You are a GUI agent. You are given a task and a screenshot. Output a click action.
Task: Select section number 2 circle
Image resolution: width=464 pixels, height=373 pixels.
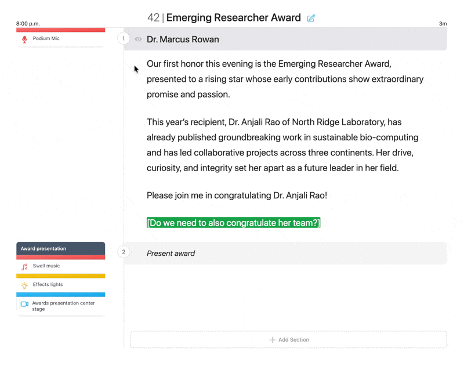point(123,252)
